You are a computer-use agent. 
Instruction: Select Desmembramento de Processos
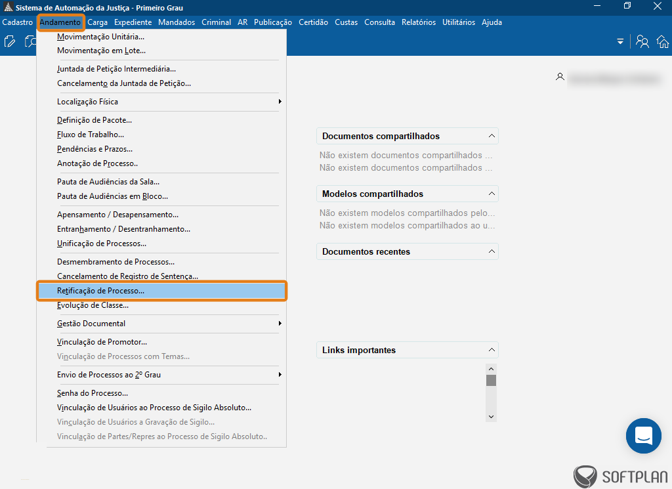coord(162,262)
